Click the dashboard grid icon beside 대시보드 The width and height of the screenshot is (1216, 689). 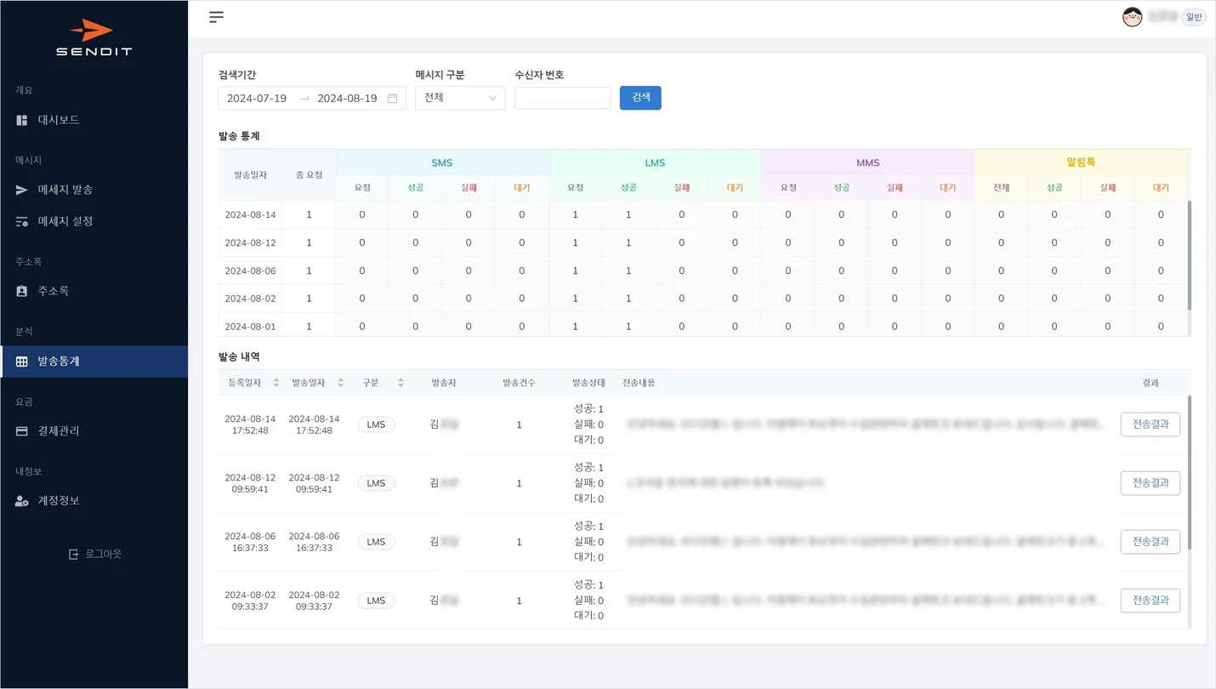(22, 120)
